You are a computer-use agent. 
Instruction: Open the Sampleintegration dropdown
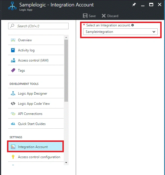(x=120, y=32)
